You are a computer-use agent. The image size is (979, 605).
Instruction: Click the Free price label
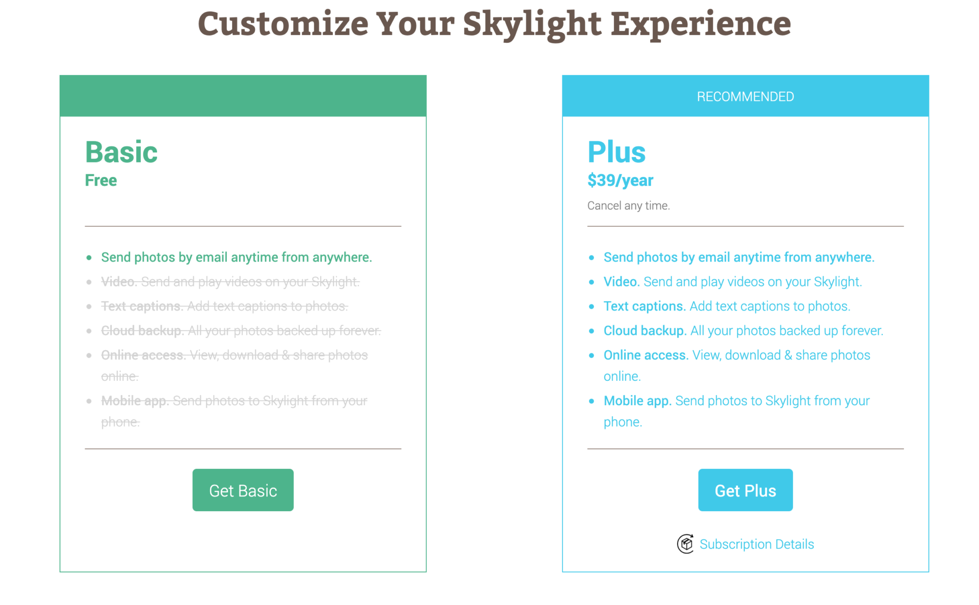coord(100,179)
